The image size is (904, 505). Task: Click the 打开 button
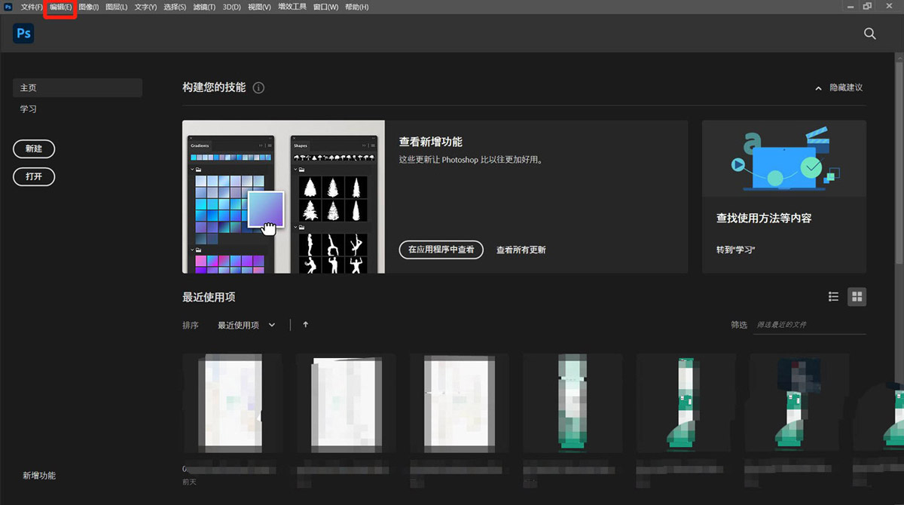click(34, 176)
